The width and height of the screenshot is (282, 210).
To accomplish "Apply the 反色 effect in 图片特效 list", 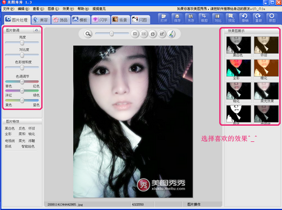I will tap(22, 128).
